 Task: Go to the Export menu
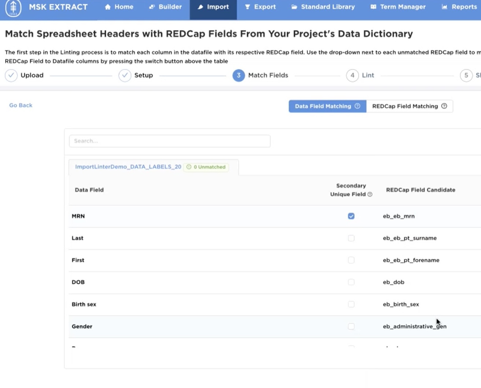click(x=260, y=7)
